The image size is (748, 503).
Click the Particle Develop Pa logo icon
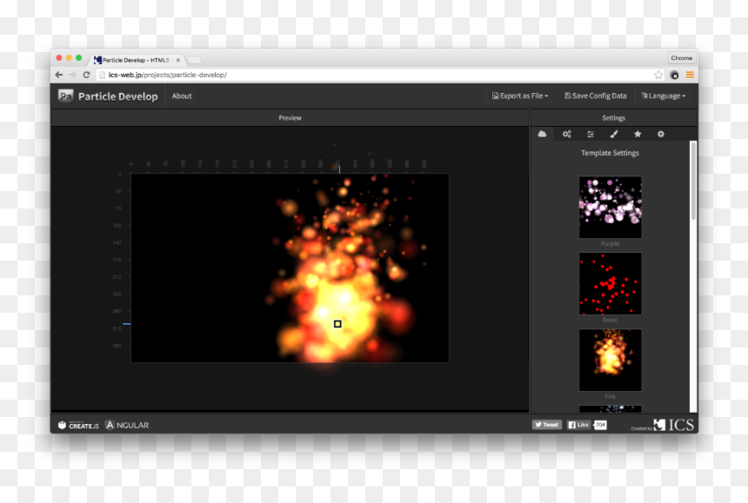(65, 96)
